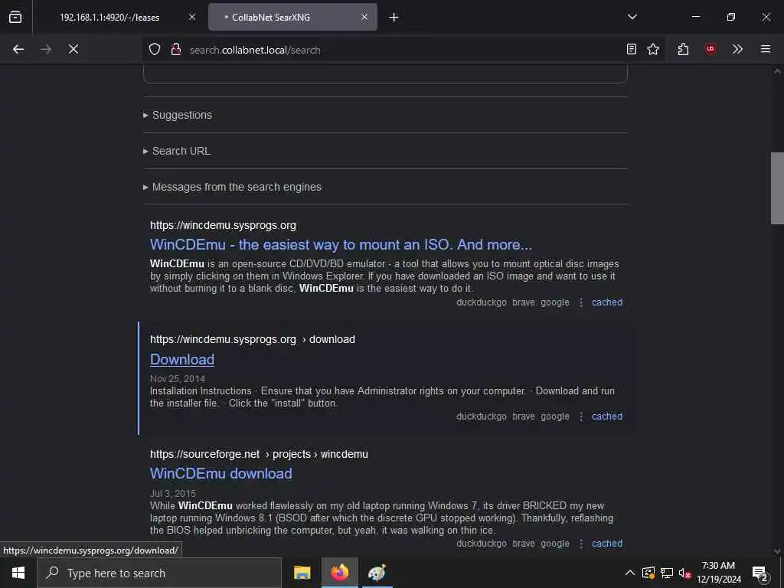Open File Explorer from taskbar
784x588 pixels.
(302, 573)
